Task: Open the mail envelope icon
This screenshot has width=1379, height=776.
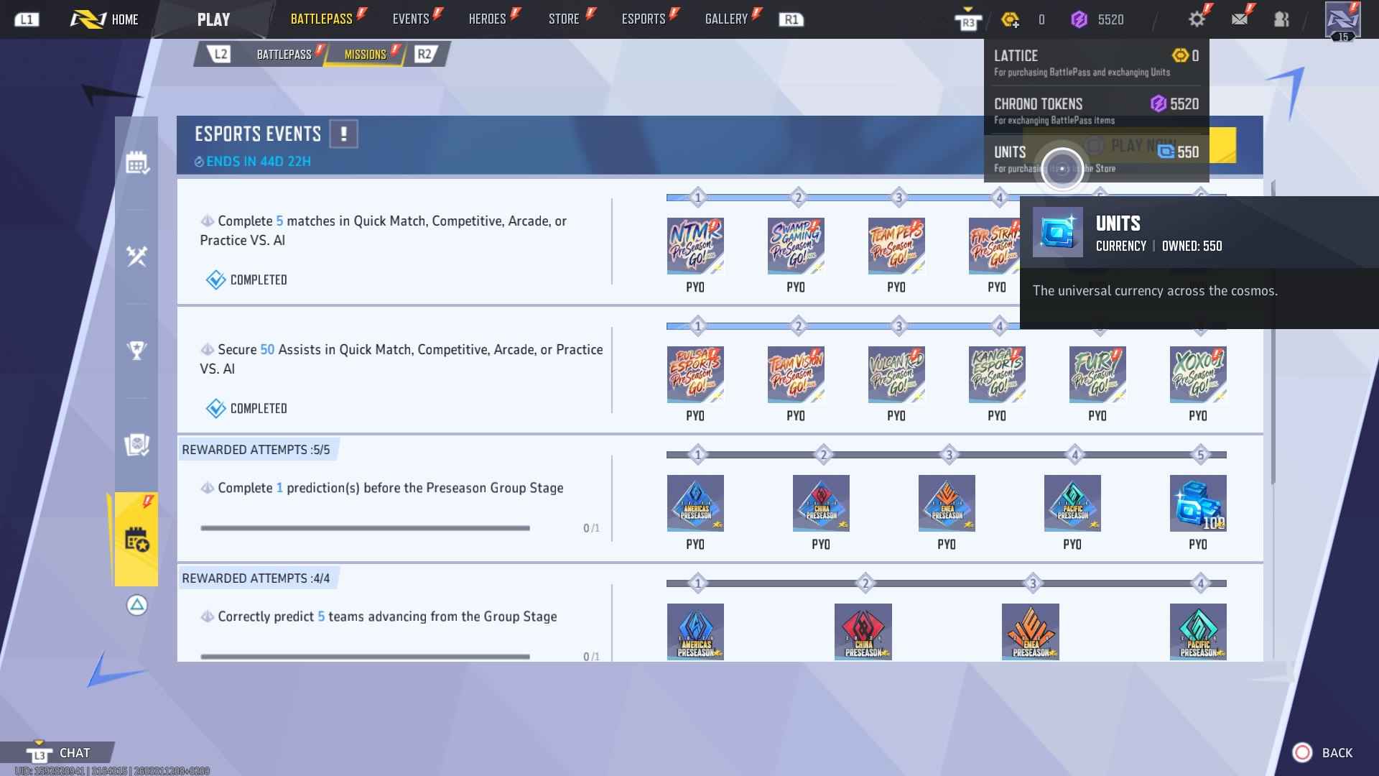Action: (1240, 19)
